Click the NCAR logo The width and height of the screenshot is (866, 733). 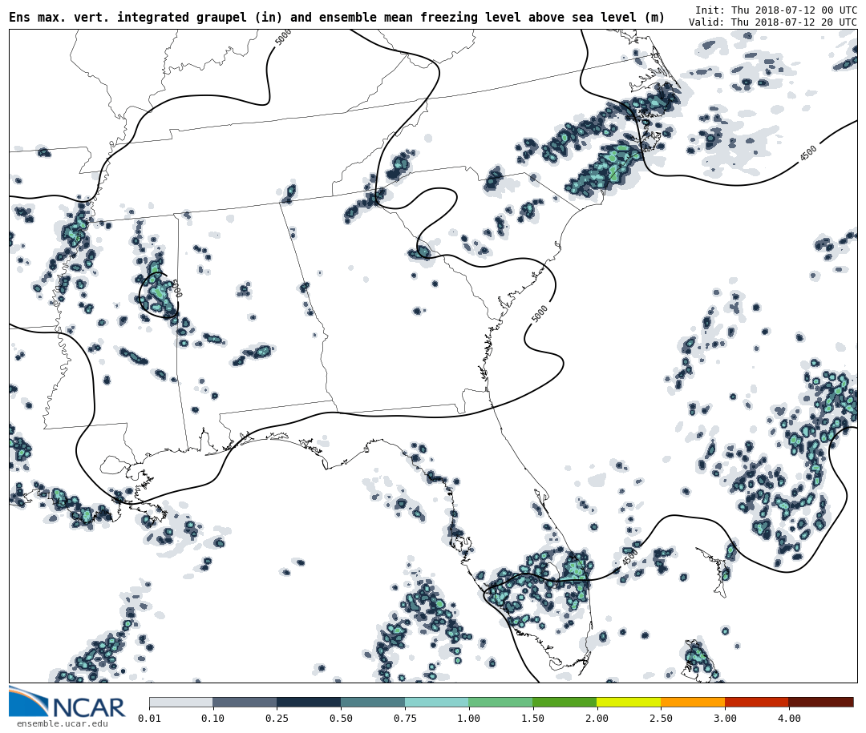[x=67, y=703]
